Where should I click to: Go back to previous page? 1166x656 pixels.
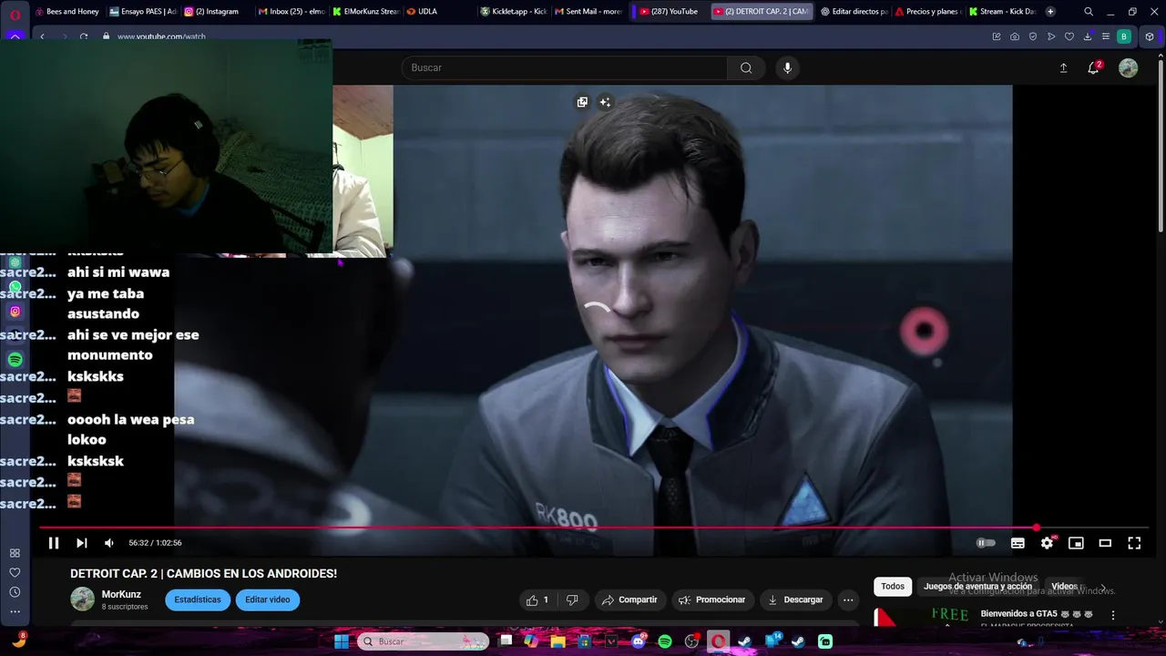click(42, 36)
